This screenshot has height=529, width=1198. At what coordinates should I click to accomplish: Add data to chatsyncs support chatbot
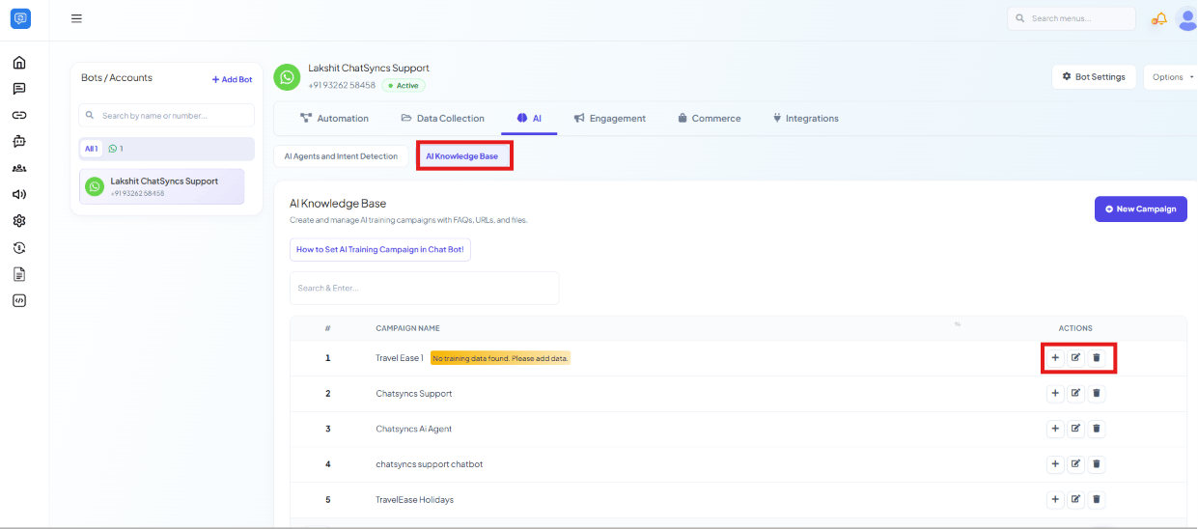pos(1055,464)
